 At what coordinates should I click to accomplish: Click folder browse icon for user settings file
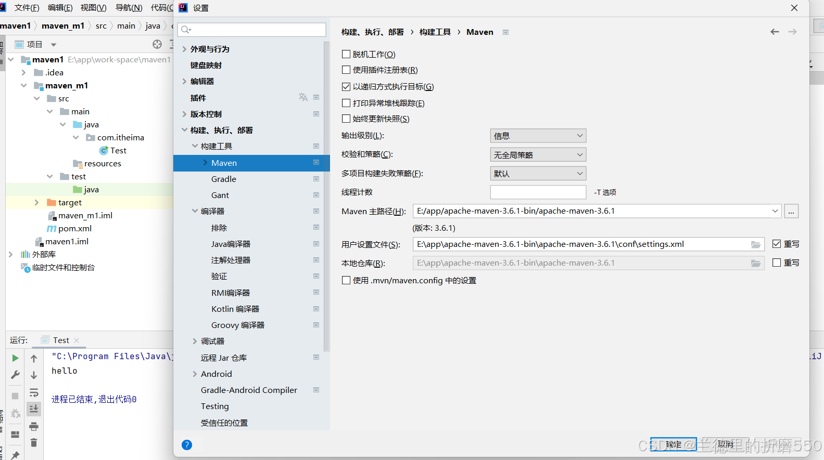tap(756, 244)
